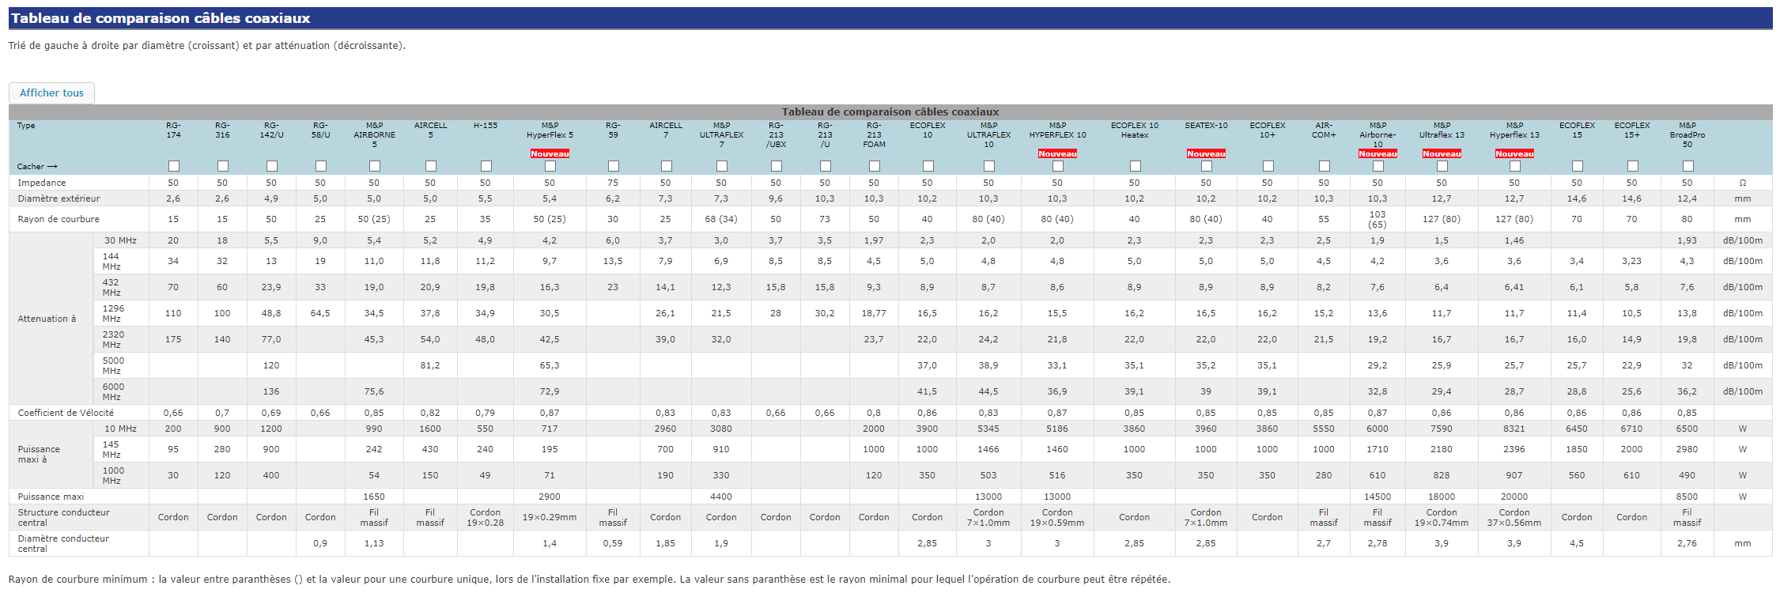Click the Diamètre conducteur central label
The height and width of the screenshot is (593, 1780).
click(x=63, y=543)
